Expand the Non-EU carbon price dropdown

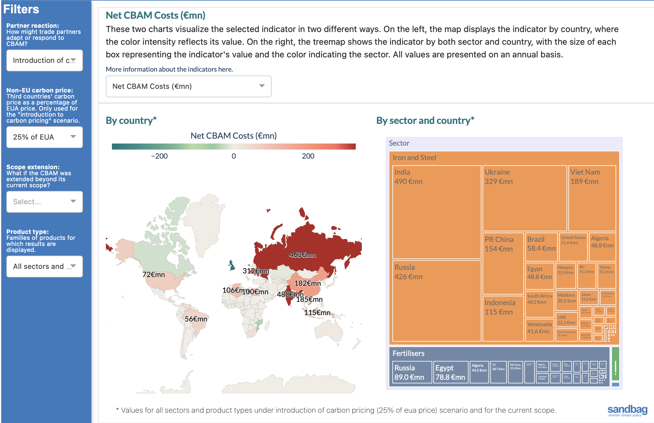[44, 137]
